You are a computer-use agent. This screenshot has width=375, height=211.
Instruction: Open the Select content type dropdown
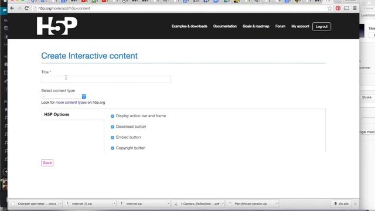(x=64, y=96)
